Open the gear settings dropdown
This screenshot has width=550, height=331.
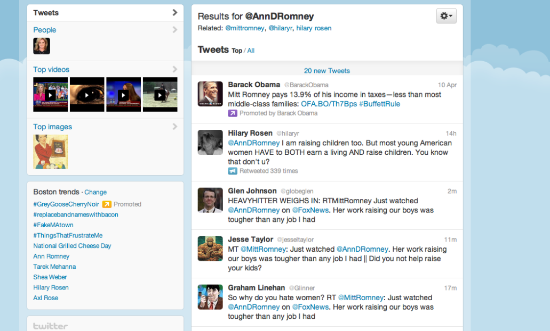point(446,16)
